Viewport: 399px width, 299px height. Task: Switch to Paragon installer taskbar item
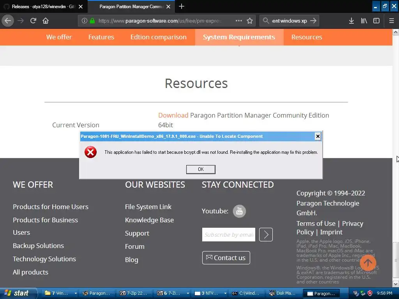click(97, 293)
